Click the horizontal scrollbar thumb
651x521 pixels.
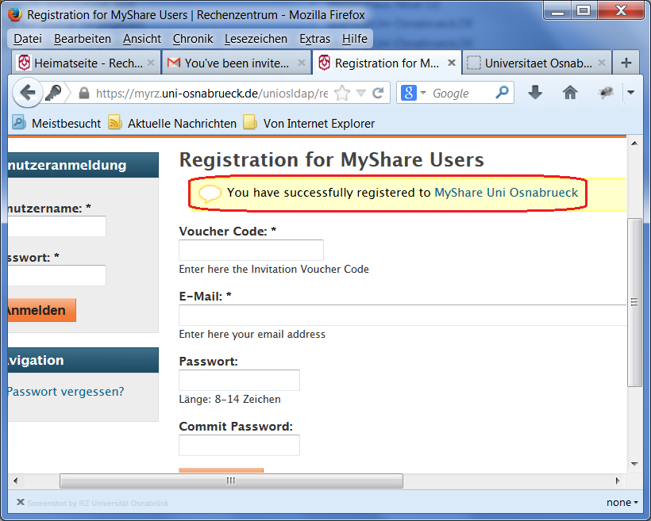[x=231, y=481]
